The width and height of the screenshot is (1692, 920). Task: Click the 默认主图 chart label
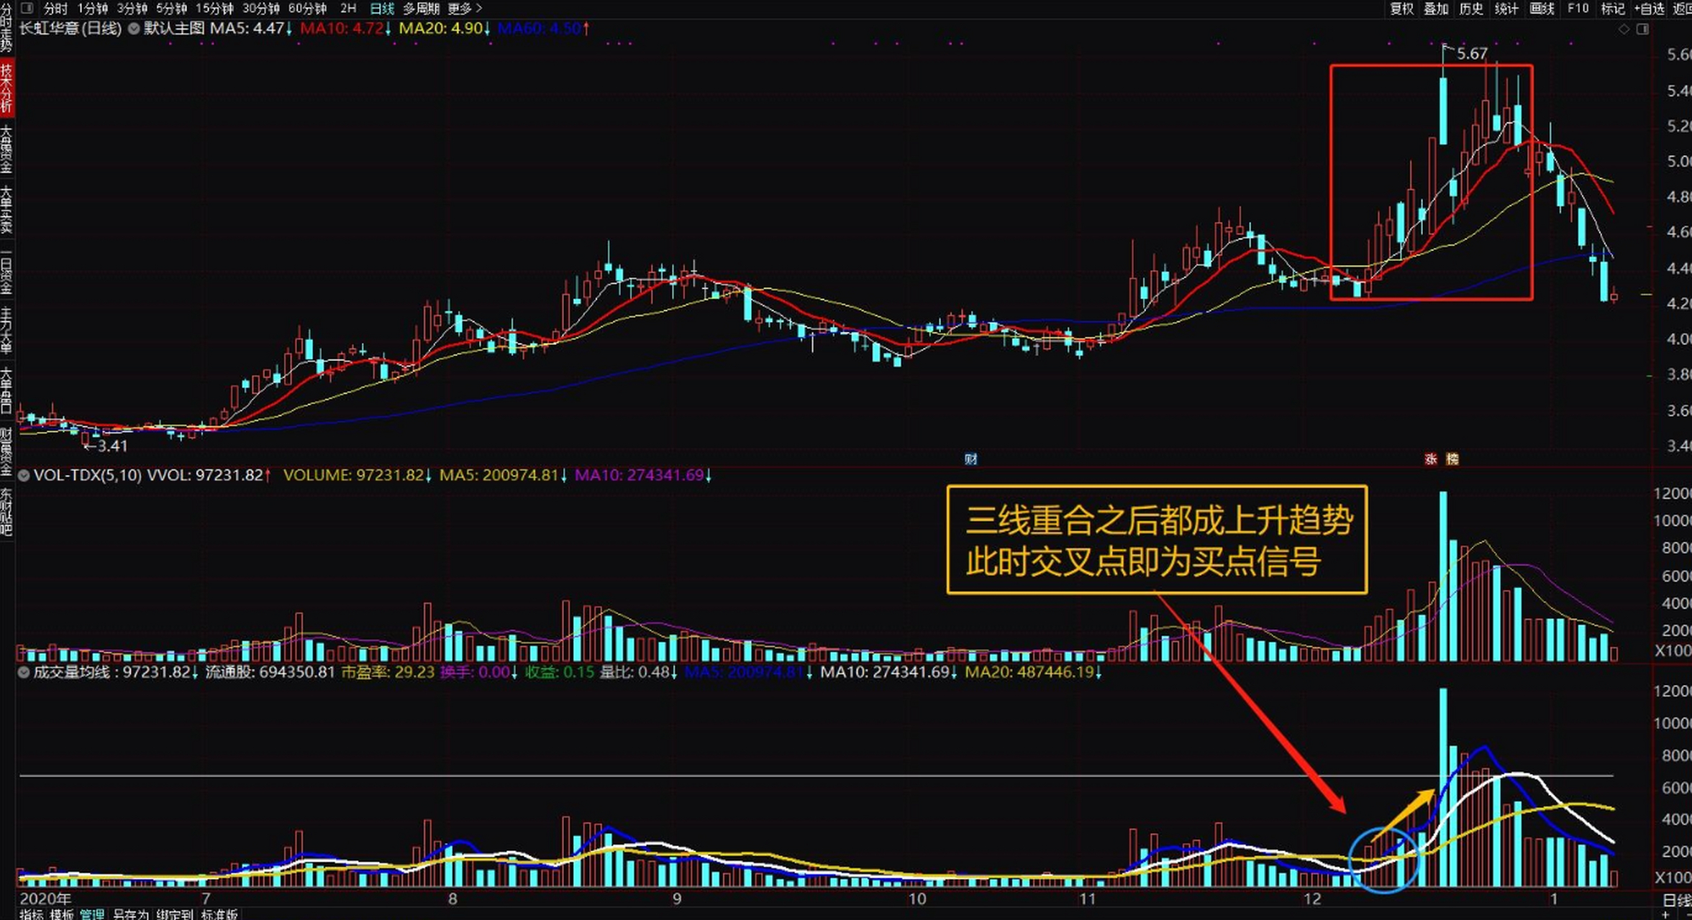(175, 29)
